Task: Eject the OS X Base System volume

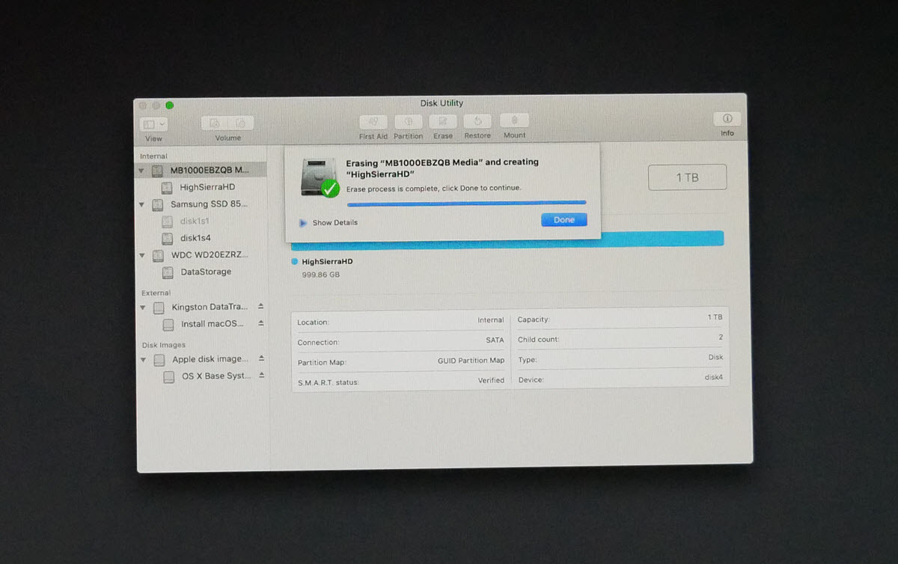Action: point(262,376)
